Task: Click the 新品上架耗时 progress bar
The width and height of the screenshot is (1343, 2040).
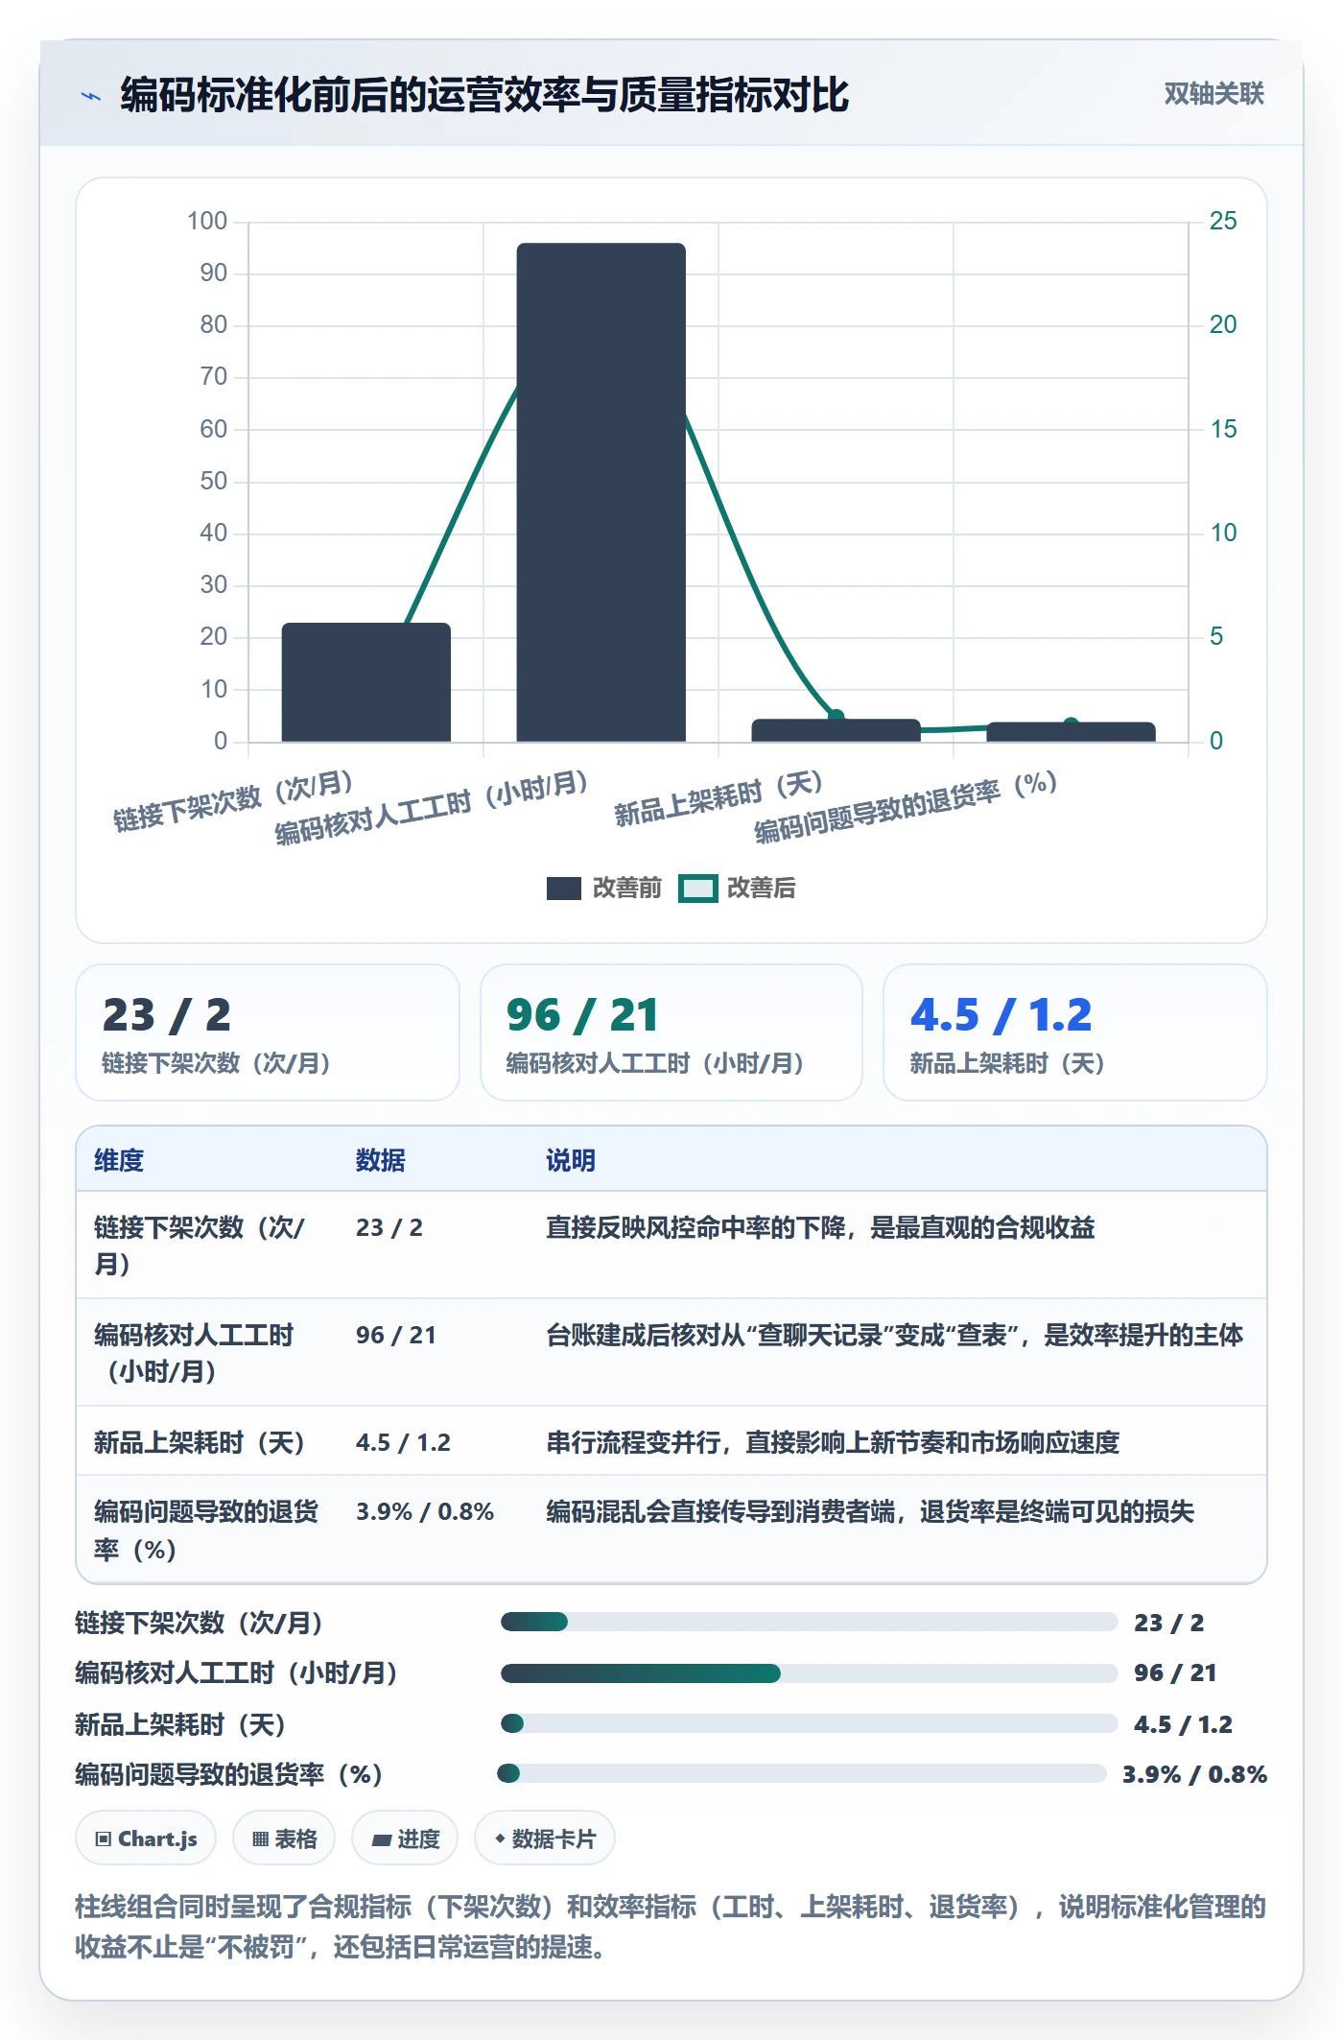Action: [809, 1723]
